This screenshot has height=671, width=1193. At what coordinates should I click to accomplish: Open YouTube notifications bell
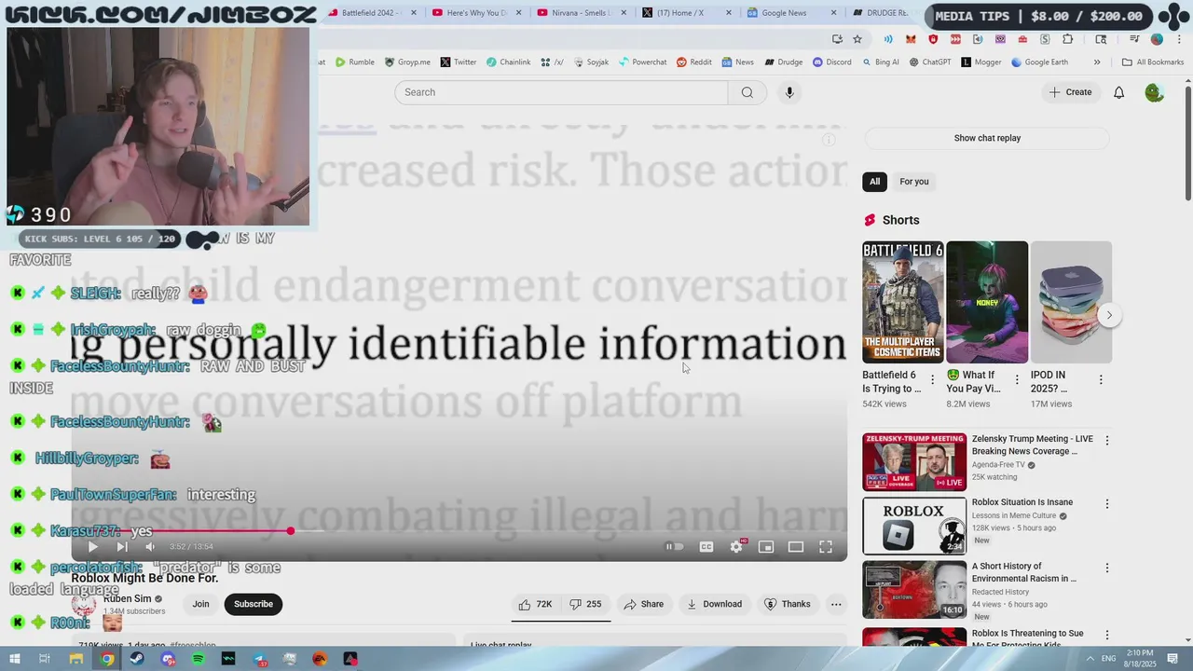(x=1119, y=92)
